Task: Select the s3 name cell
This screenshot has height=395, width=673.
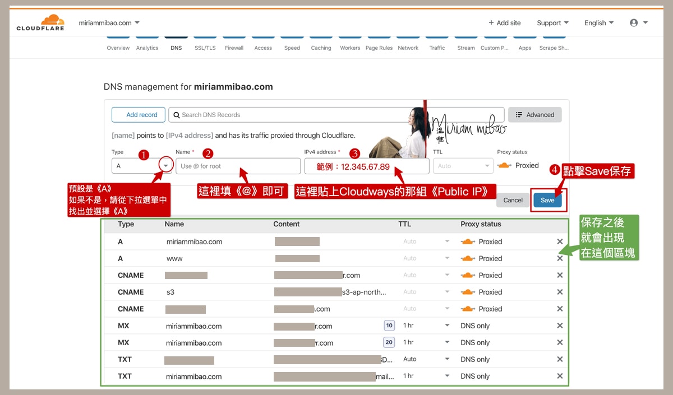Action: point(170,292)
